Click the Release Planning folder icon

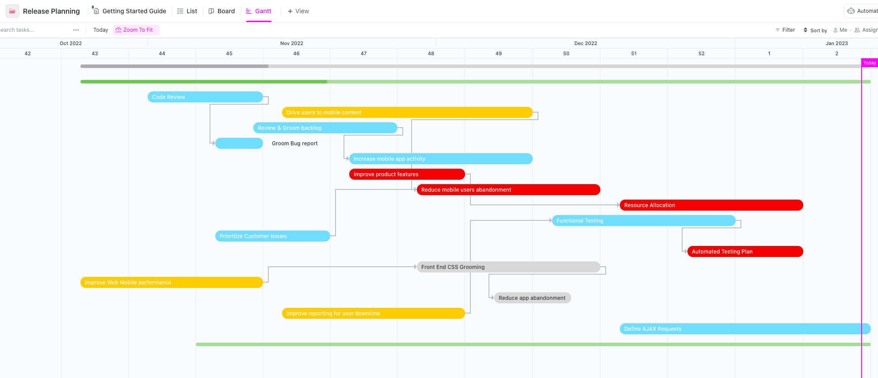pos(12,11)
